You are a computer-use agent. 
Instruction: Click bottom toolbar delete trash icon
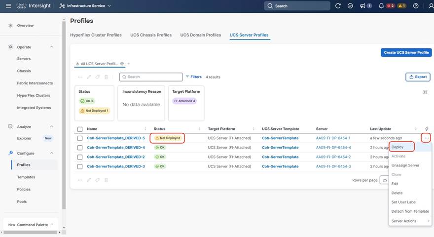click(106, 180)
